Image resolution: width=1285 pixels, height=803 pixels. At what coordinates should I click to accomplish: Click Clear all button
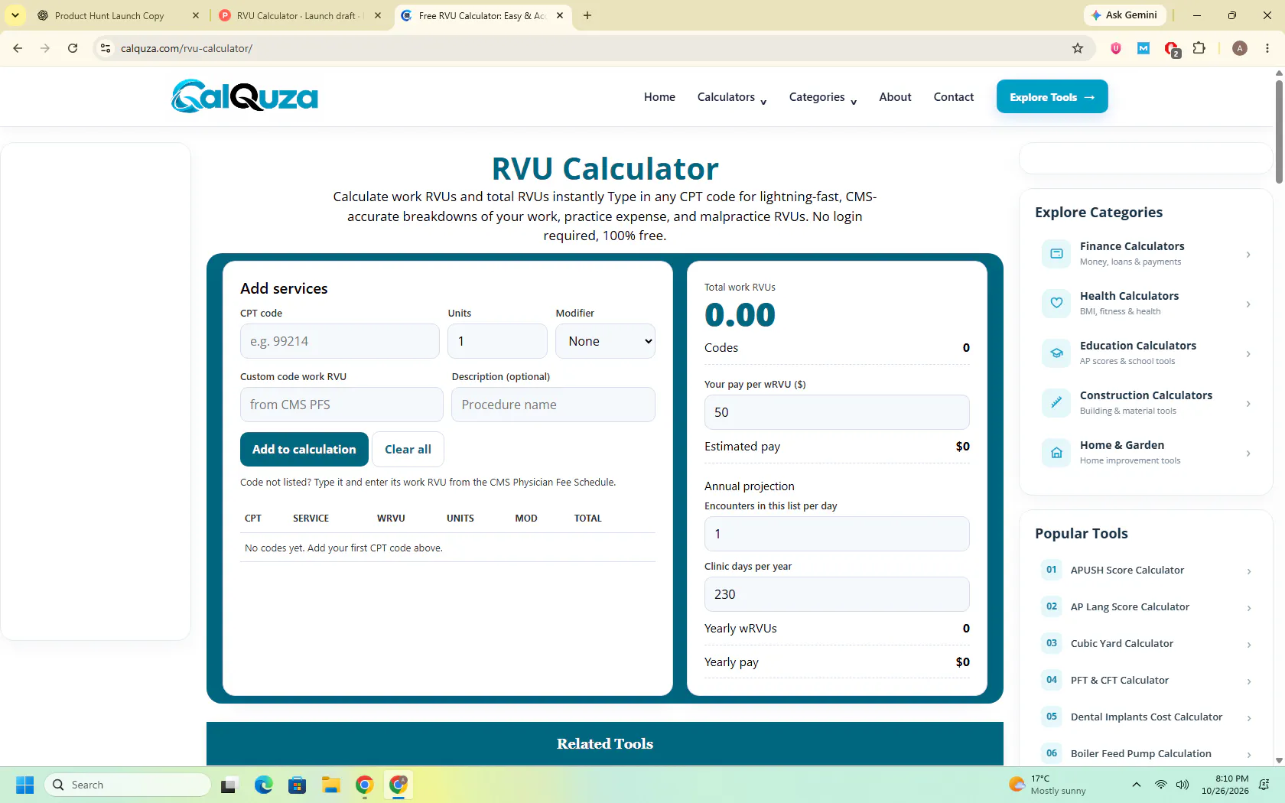[x=408, y=449]
